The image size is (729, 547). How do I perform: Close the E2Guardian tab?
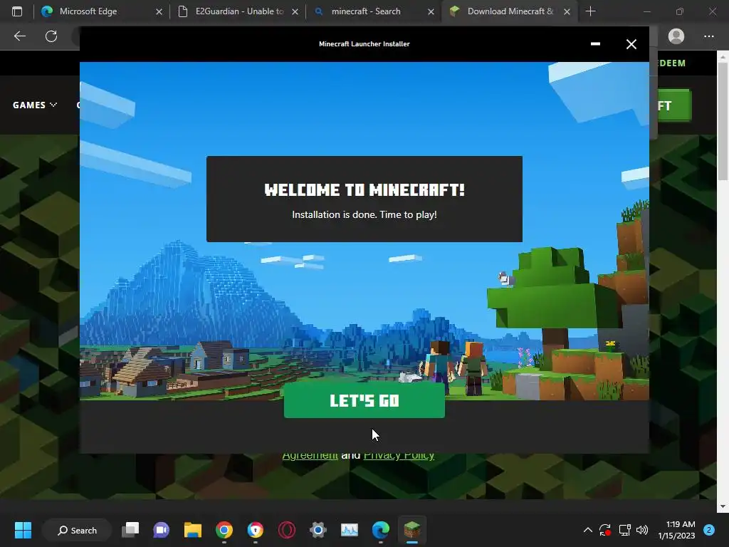[x=295, y=11]
